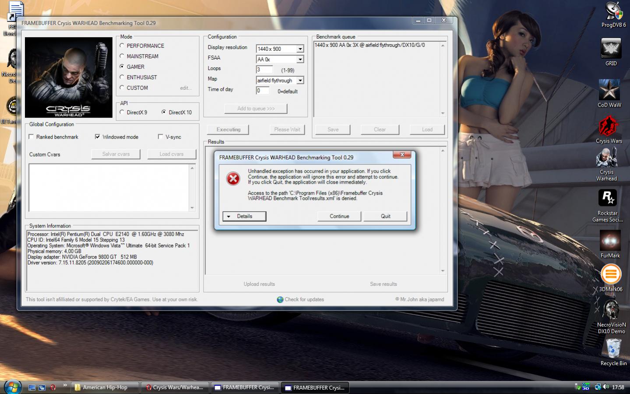Click Quit in the error dialog

[385, 216]
